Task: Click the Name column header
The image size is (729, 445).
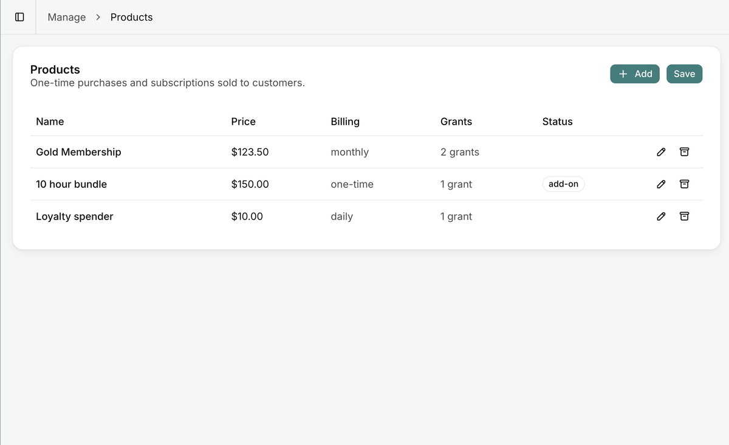Action: [50, 122]
